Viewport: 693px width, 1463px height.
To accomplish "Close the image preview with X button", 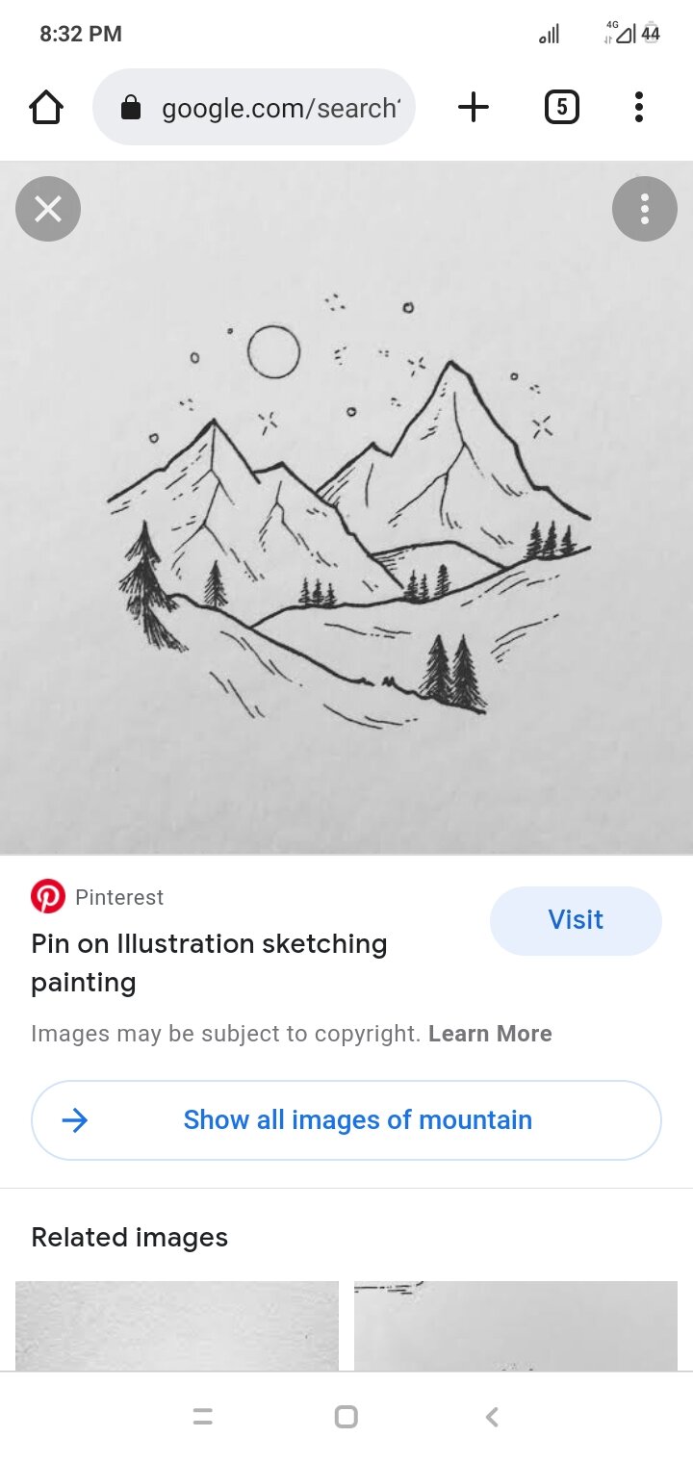I will click(48, 209).
